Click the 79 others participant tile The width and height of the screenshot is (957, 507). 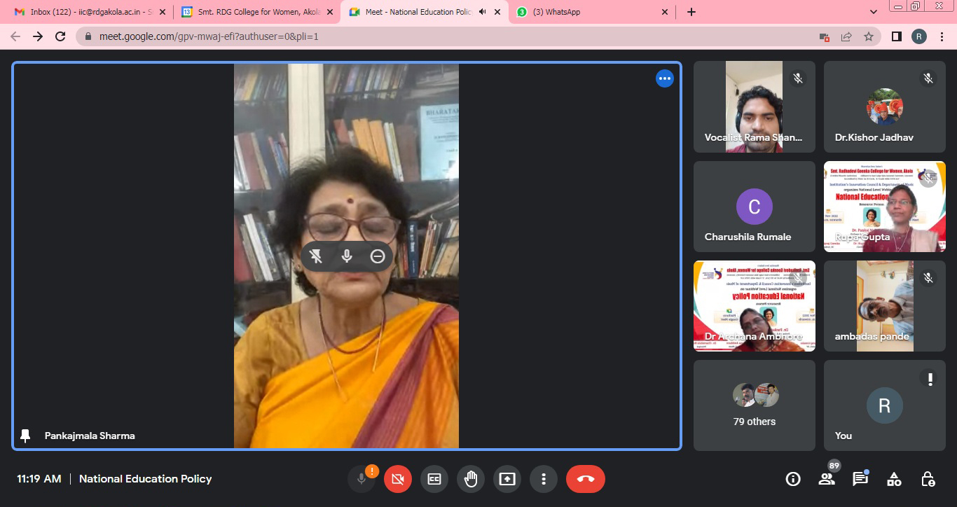pyautogui.click(x=755, y=406)
